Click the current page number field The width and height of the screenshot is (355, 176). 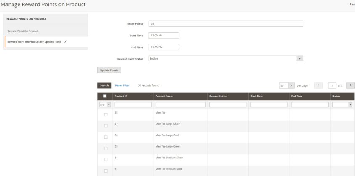click(332, 85)
